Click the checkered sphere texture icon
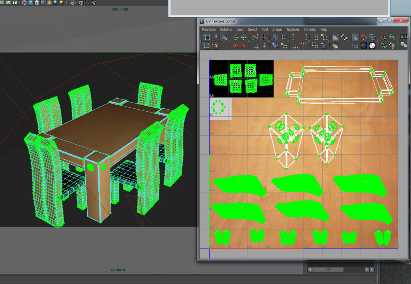The width and height of the screenshot is (411, 284). click(43, 3)
